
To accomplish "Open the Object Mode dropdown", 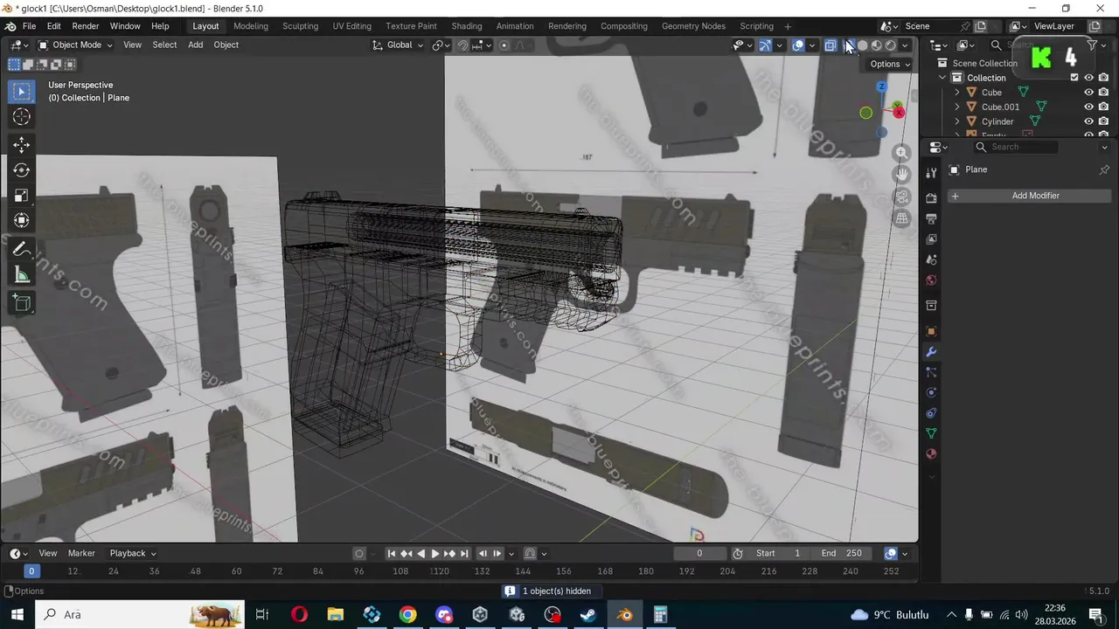I will click(x=75, y=45).
